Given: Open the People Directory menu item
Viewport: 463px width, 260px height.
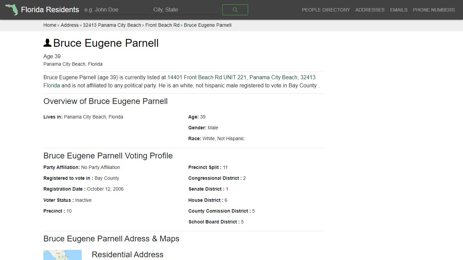Looking at the screenshot, I should (x=326, y=10).
